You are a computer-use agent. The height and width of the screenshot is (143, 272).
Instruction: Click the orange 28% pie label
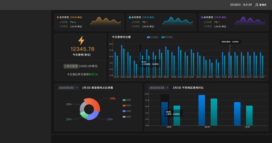(x=113, y=98)
